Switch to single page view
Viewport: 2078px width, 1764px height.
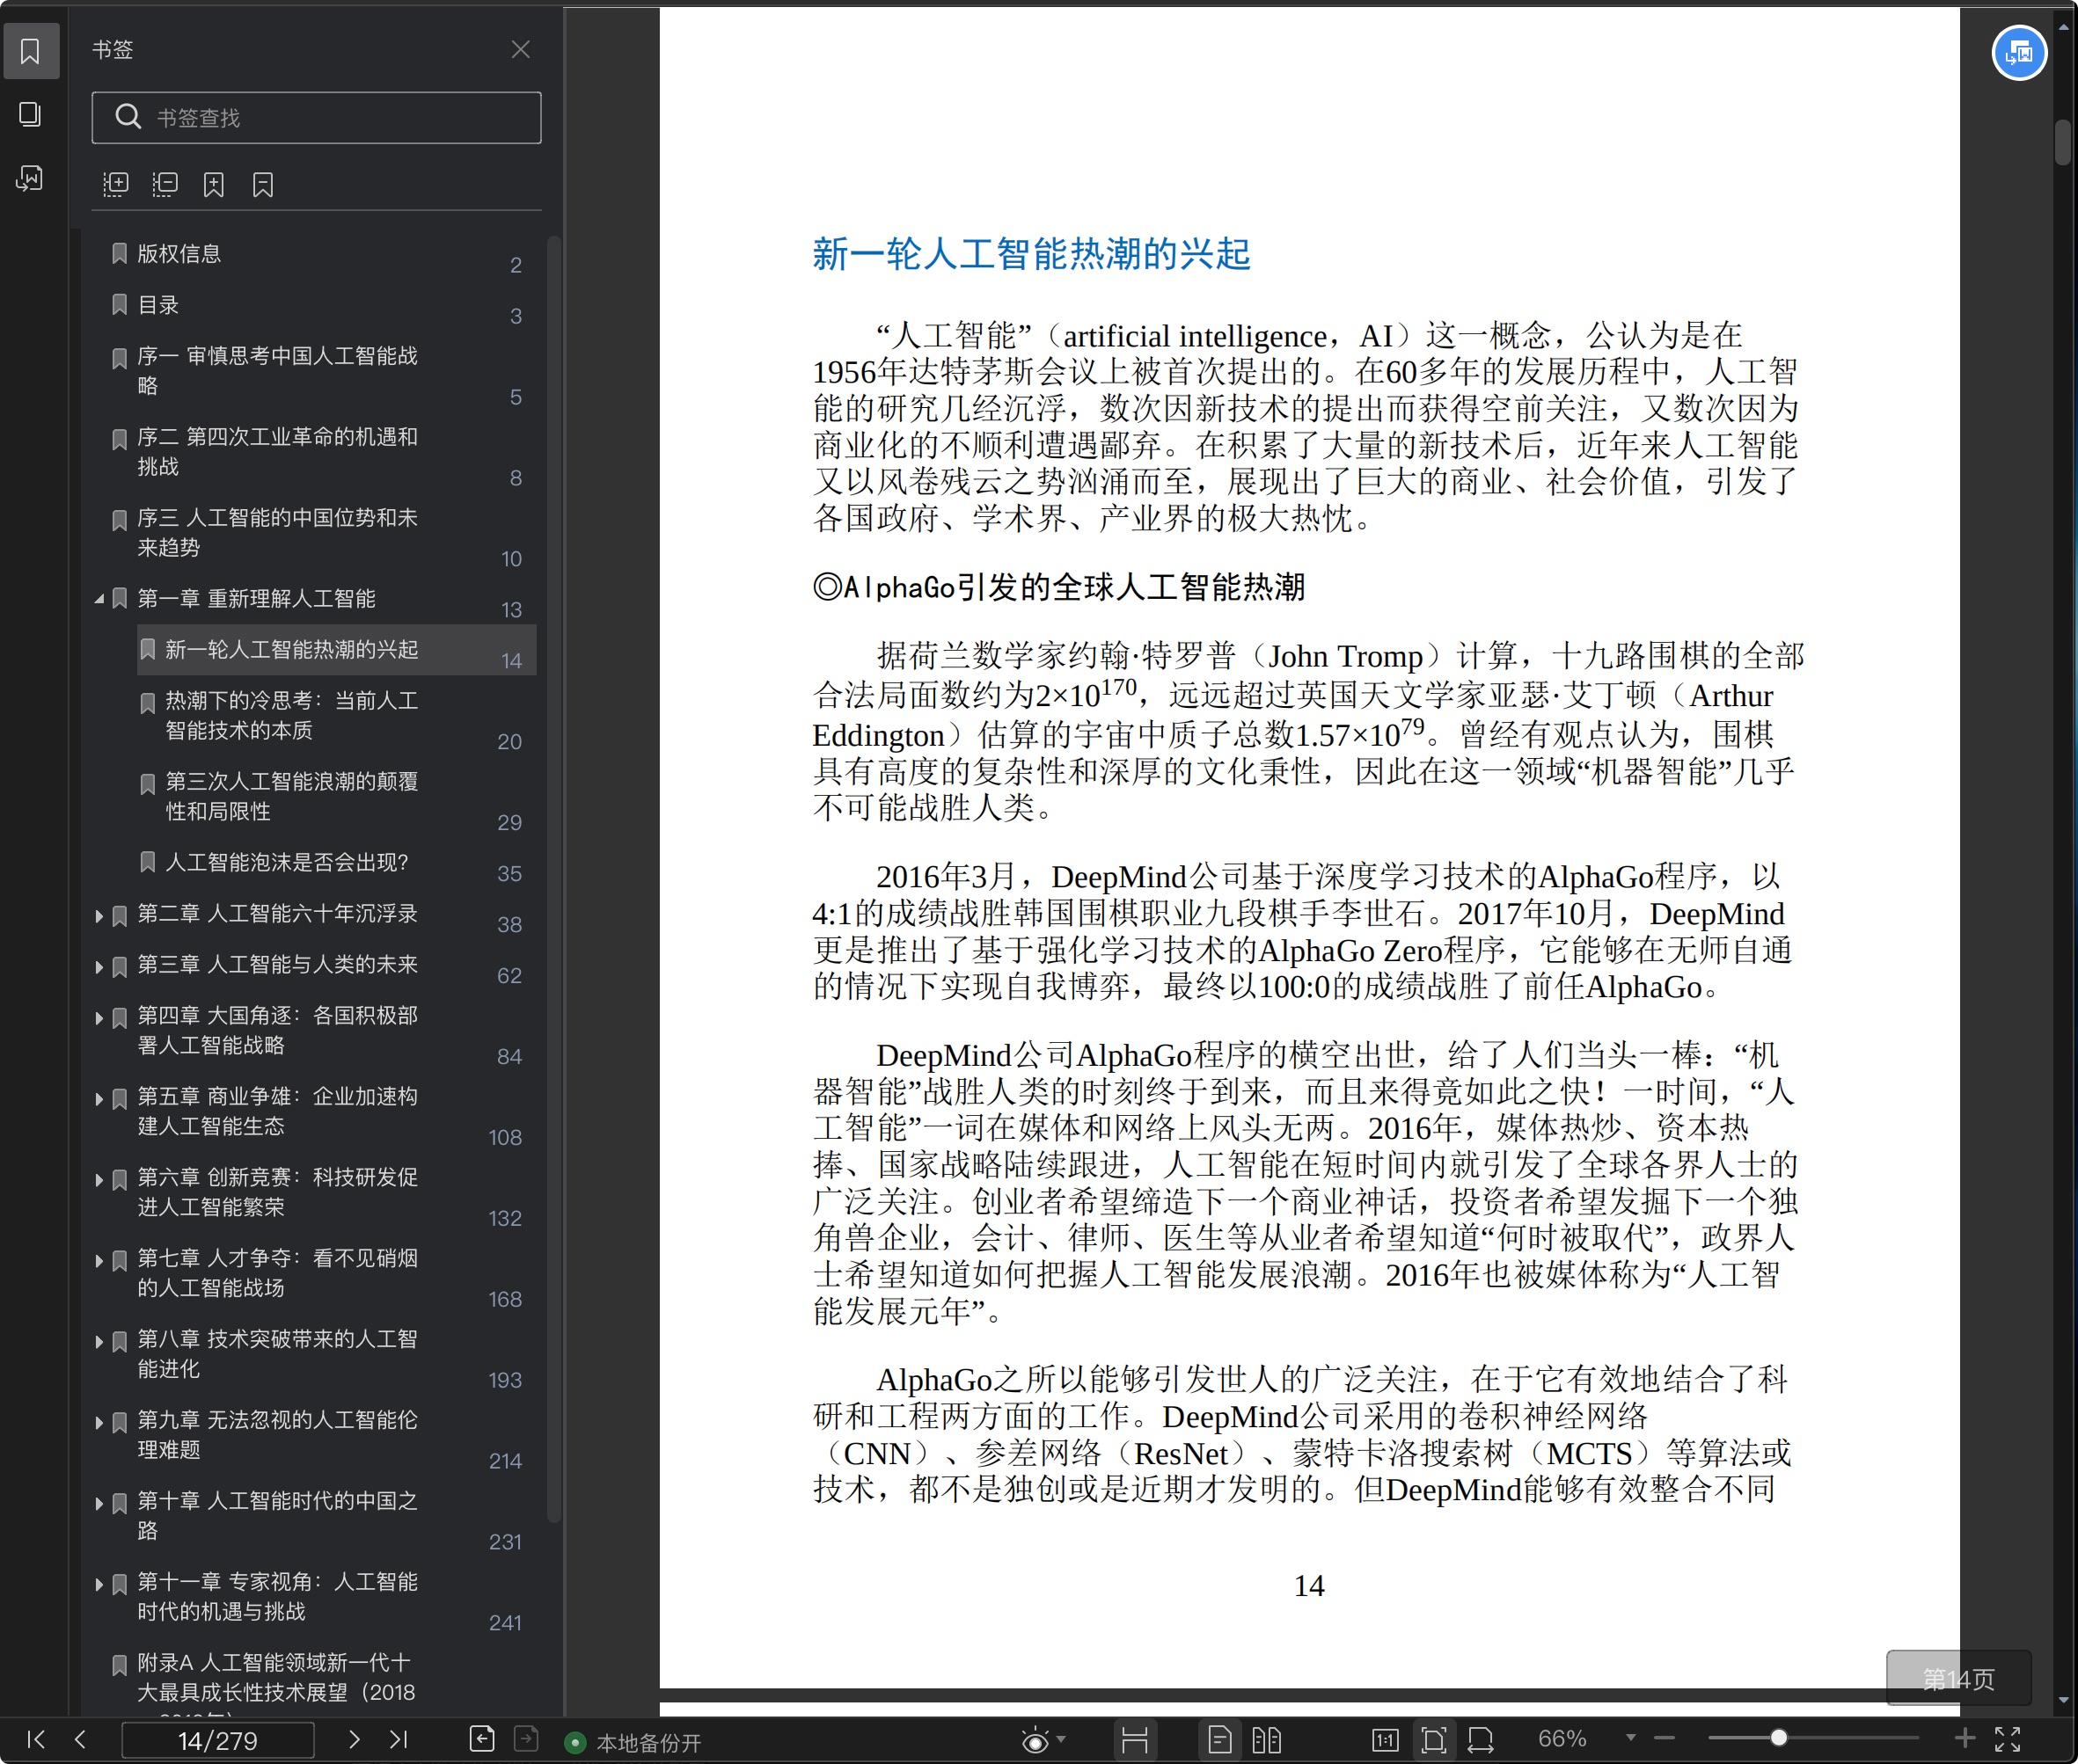pyautogui.click(x=1219, y=1740)
